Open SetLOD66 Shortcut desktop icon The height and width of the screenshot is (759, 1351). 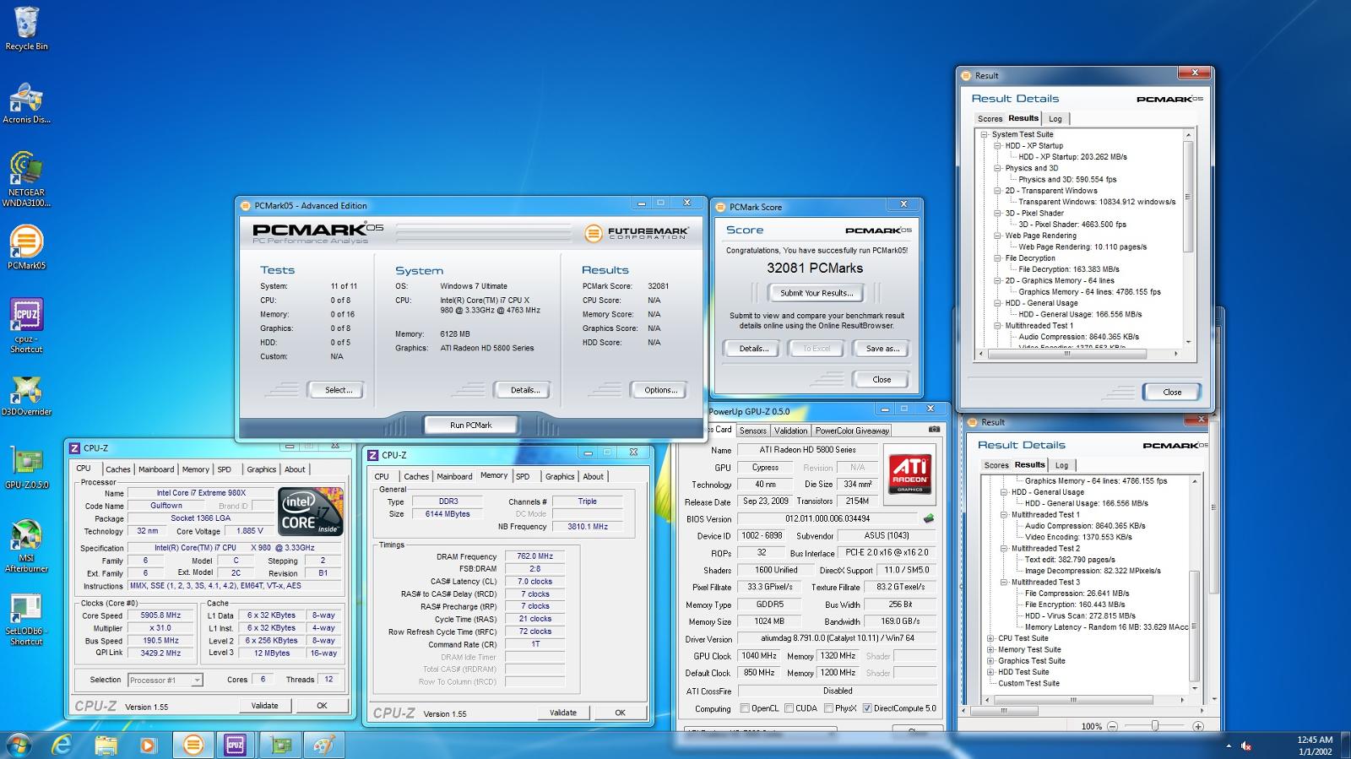point(26,619)
